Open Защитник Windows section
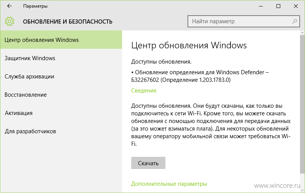The width and height of the screenshot is (305, 193). pos(61,58)
